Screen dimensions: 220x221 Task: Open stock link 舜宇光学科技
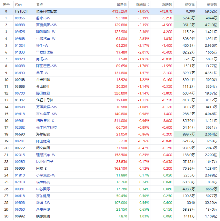click(x=46, y=127)
